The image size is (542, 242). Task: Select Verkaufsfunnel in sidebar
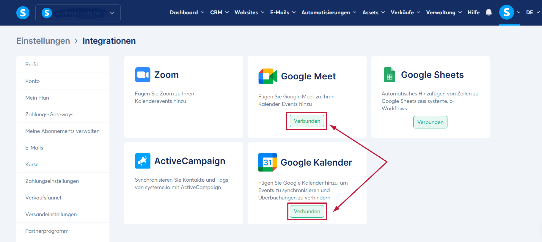tap(63, 198)
